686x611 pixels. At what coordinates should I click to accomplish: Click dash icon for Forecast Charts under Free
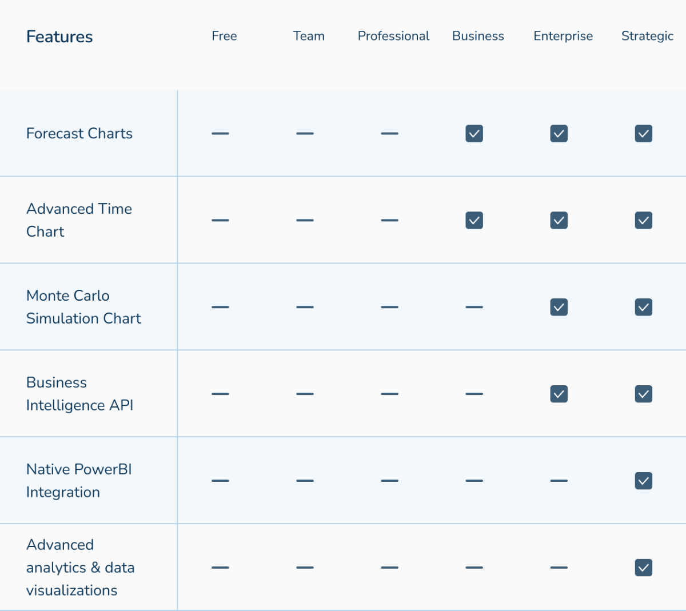(x=220, y=134)
